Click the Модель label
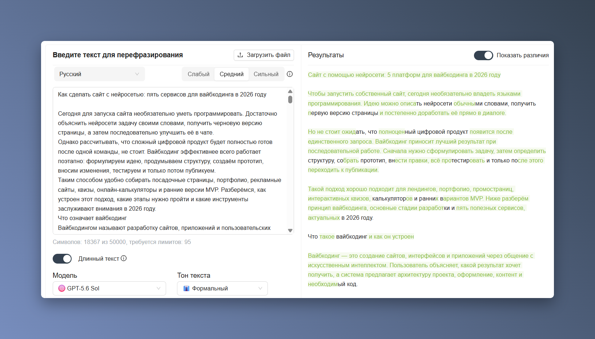 (x=65, y=275)
